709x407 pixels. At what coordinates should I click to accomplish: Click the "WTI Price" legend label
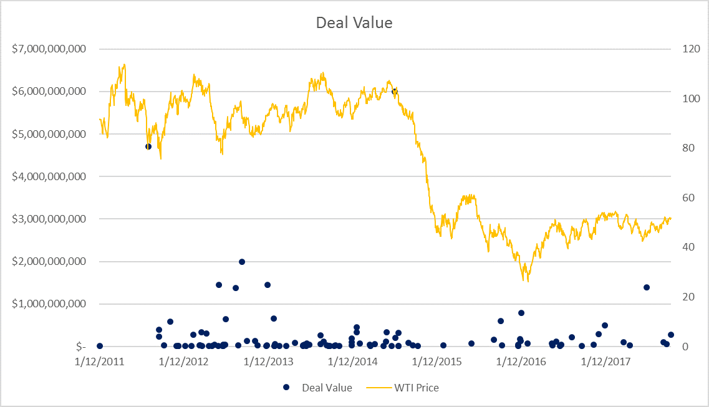pos(416,388)
